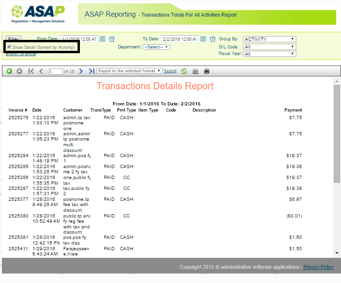
Task: Click the Export link in toolbar
Action: pyautogui.click(x=170, y=71)
